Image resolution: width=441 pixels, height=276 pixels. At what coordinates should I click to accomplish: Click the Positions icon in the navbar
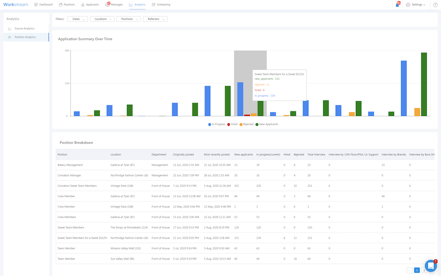61,4
